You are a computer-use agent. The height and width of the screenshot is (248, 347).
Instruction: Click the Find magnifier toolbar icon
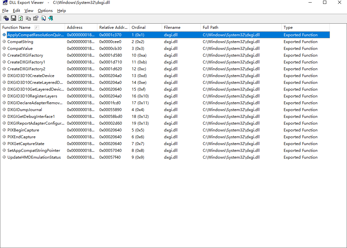[x=43, y=18]
